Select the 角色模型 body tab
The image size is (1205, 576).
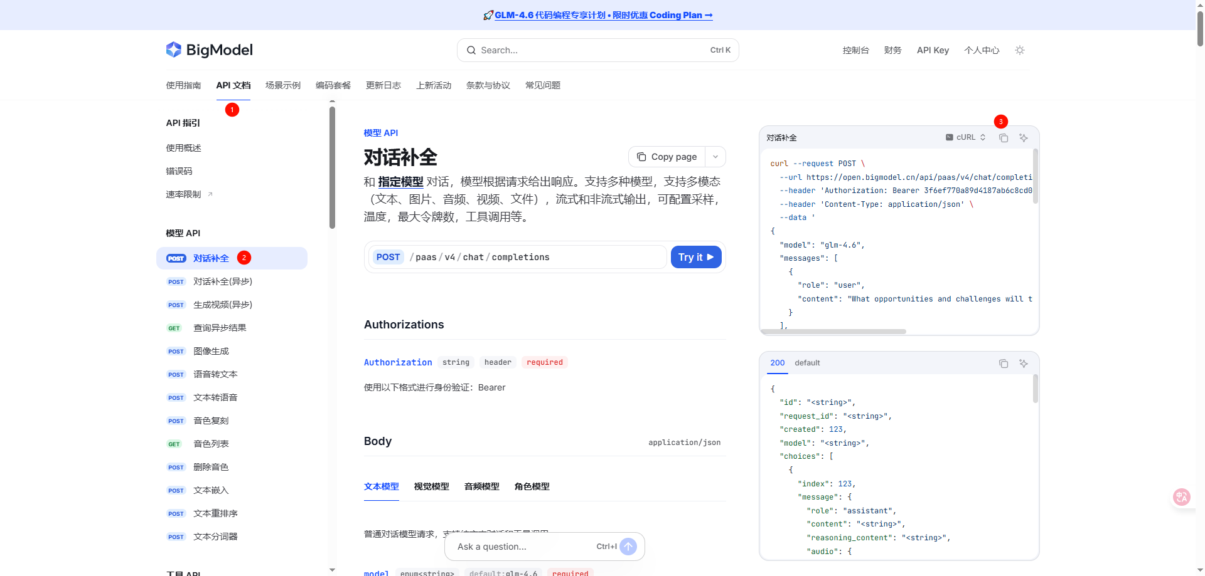[x=532, y=486]
